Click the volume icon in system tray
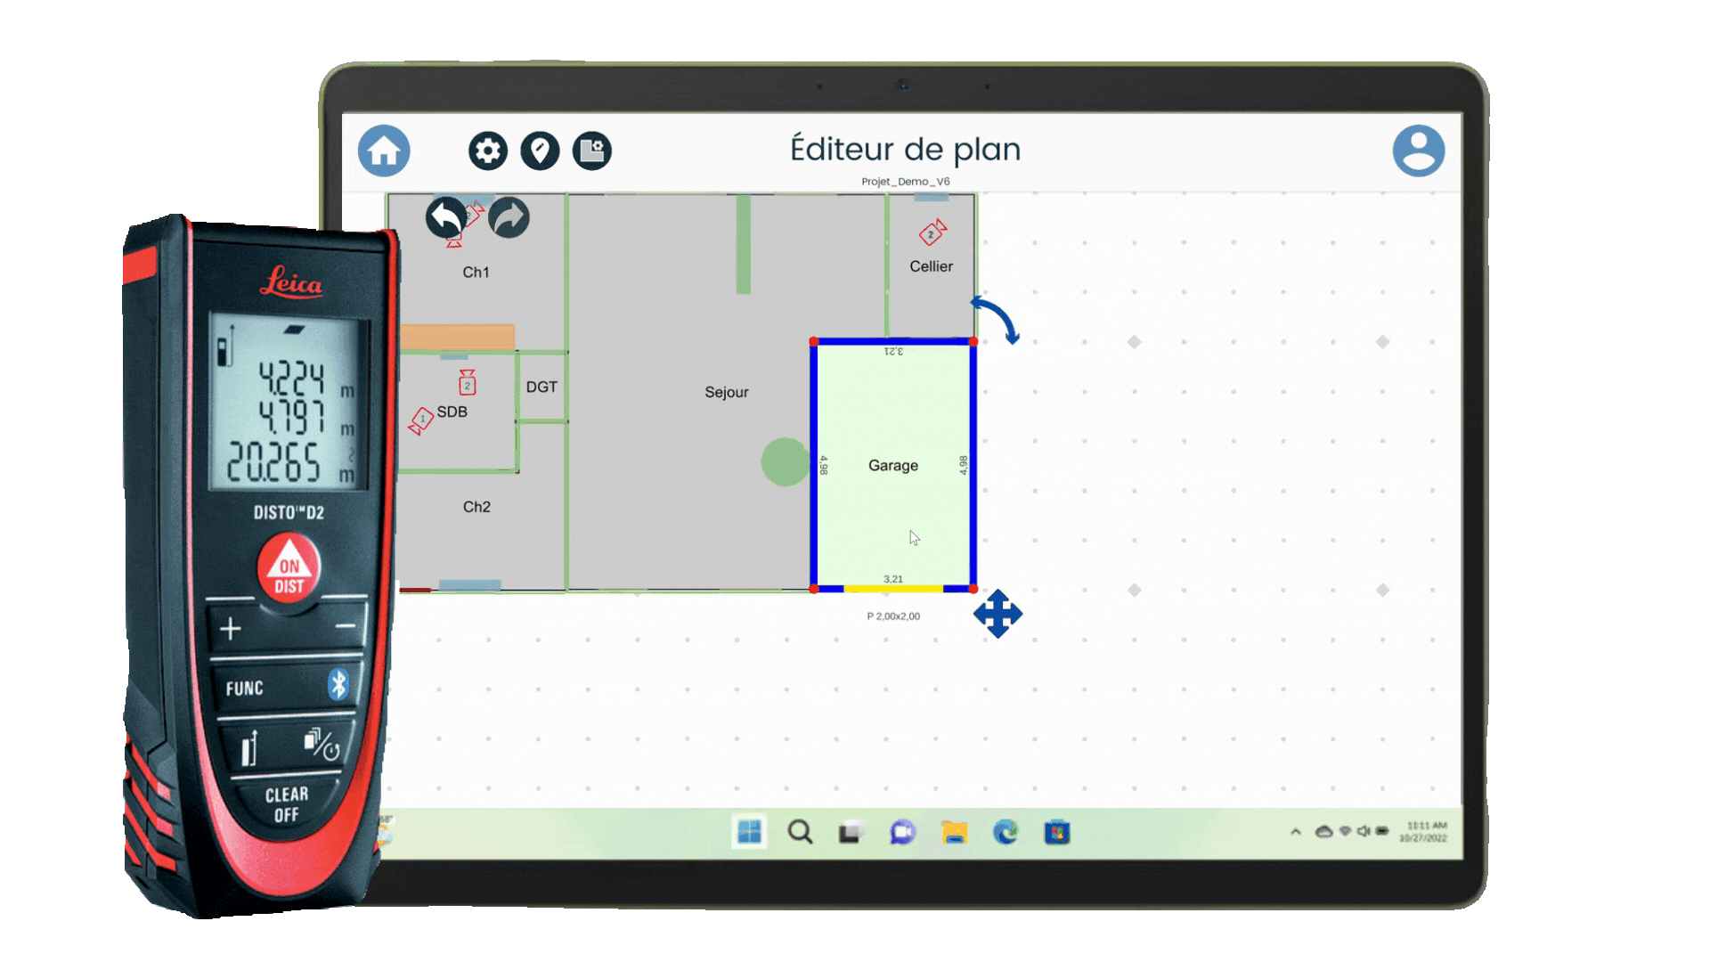1710x962 pixels. tap(1364, 831)
